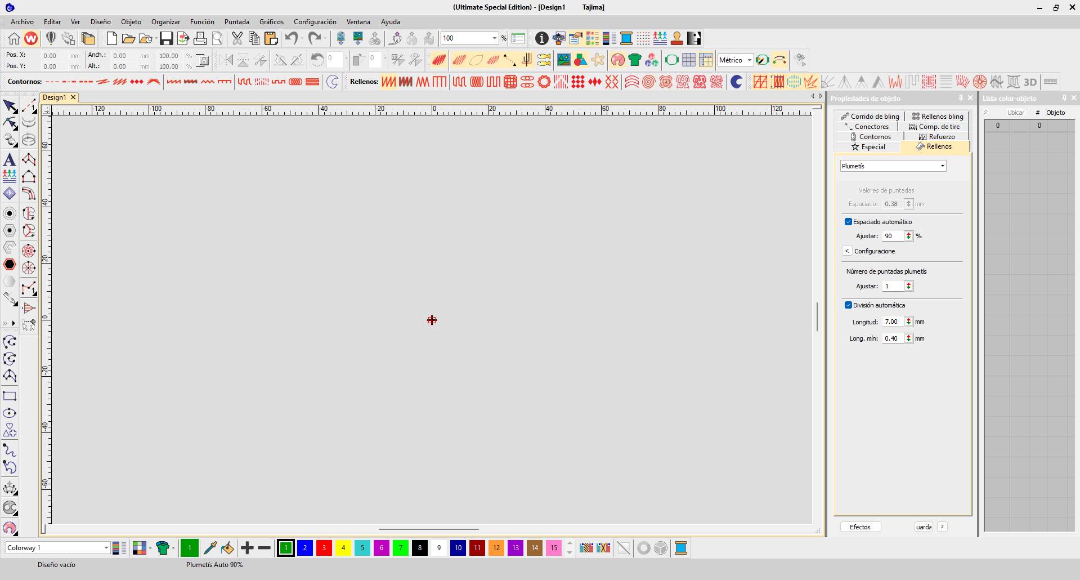
Task: Uncheck Espaciado automático
Action: (x=849, y=221)
